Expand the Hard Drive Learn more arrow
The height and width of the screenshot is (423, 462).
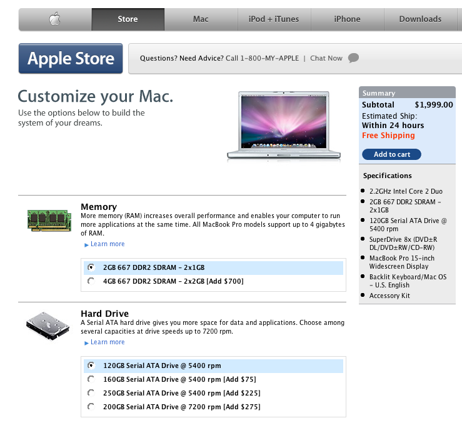point(86,343)
